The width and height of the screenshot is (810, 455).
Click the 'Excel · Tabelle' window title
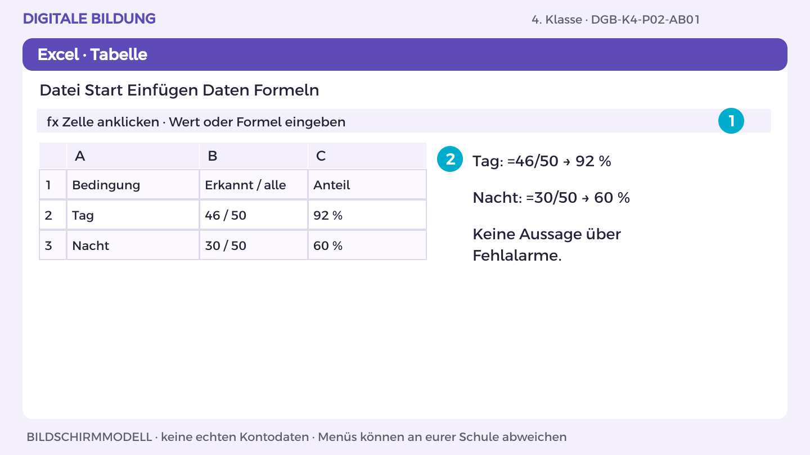point(92,54)
